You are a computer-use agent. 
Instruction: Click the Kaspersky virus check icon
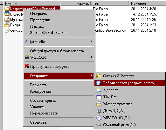27,66
